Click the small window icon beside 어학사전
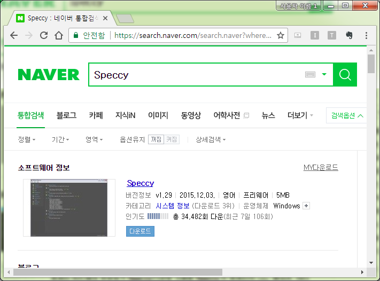 (246, 115)
